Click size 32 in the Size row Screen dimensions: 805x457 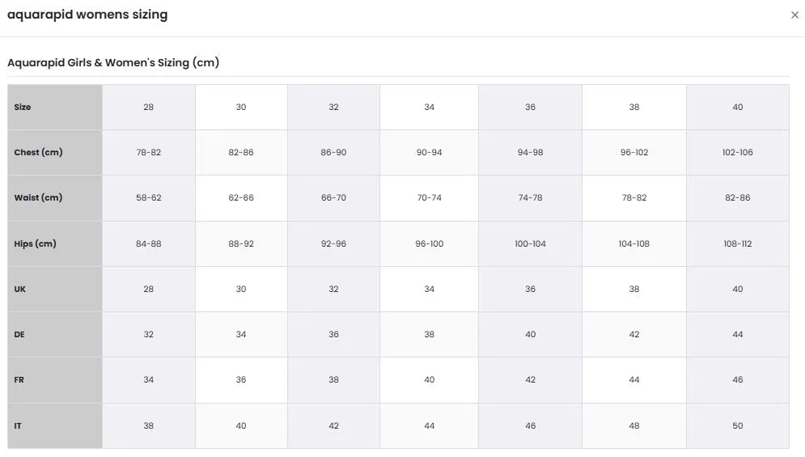pyautogui.click(x=333, y=108)
